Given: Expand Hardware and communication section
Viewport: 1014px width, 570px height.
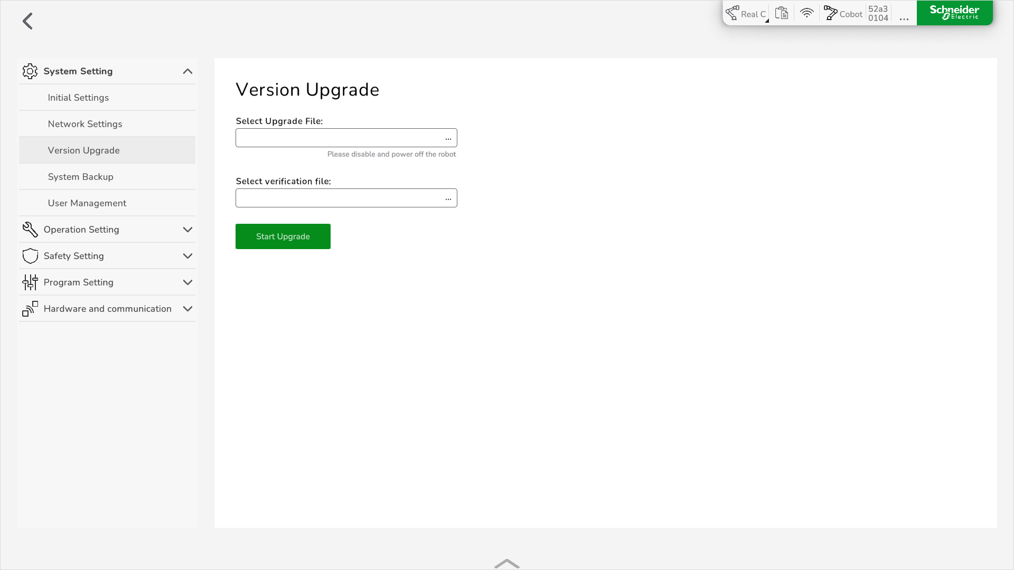Looking at the screenshot, I should (x=187, y=309).
